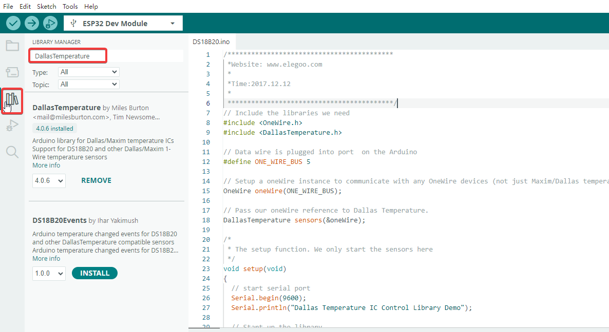Click the DallasTemperature sensors(&oneWire); line
Image resolution: width=609 pixels, height=332 pixels.
click(x=294, y=220)
